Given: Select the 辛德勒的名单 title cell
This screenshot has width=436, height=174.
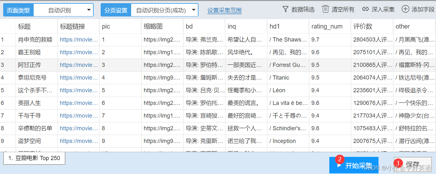Looking at the screenshot, I should pos(37,128).
